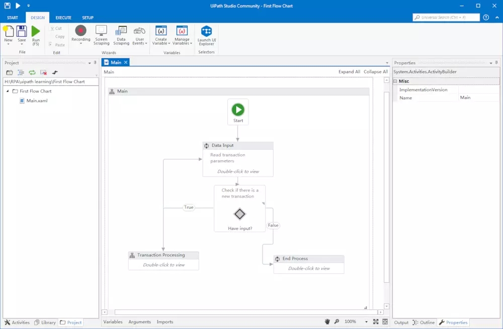Click in the Universal Search field
The image size is (503, 329).
tap(446, 17)
